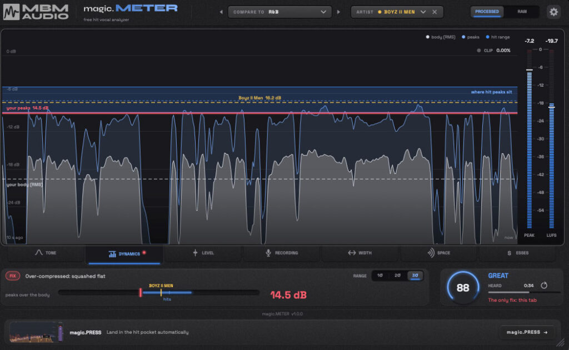
Task: Toggle the body (RMS) legend dot
Action: click(x=427, y=37)
